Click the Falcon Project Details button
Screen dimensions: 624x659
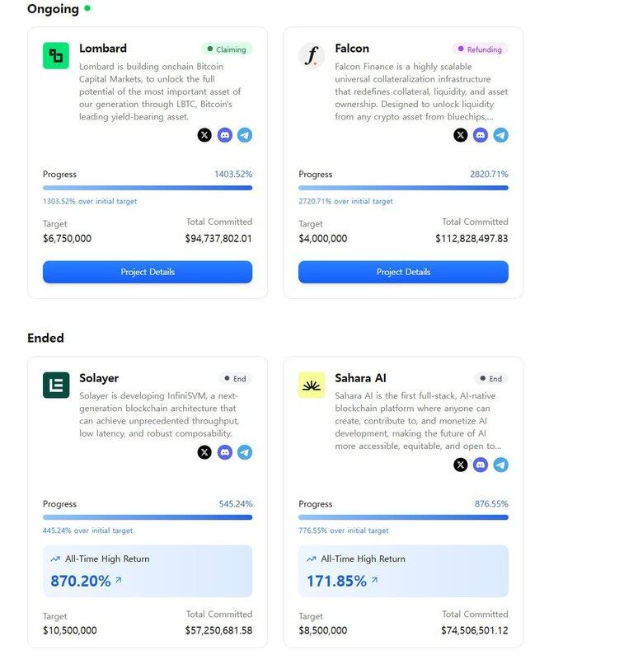403,272
